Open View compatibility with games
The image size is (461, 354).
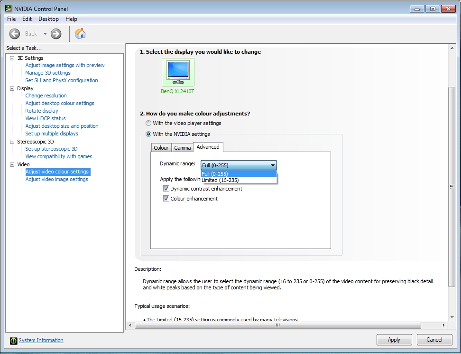(59, 156)
